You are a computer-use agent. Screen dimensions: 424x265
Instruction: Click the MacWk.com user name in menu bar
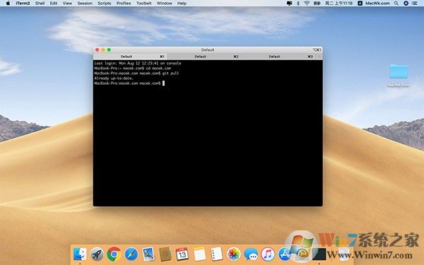377,4
